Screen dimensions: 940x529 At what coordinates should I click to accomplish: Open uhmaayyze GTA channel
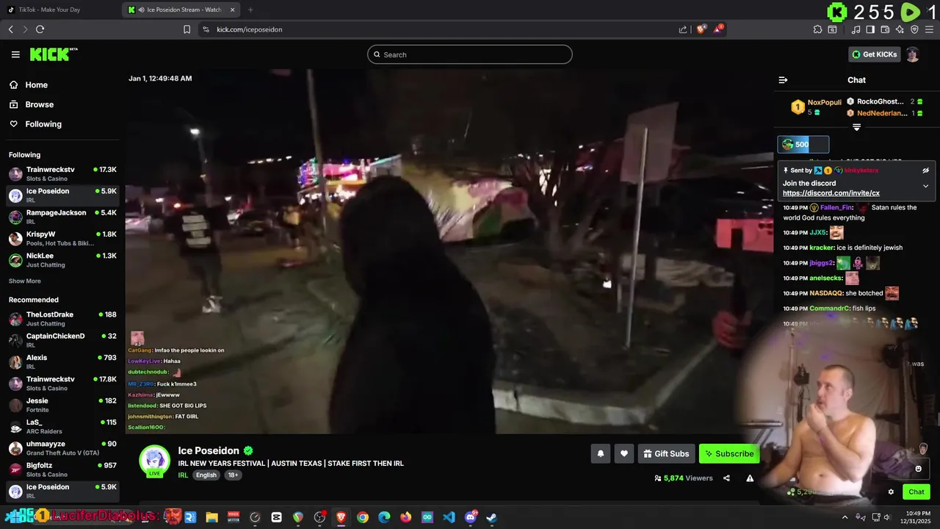click(x=62, y=448)
